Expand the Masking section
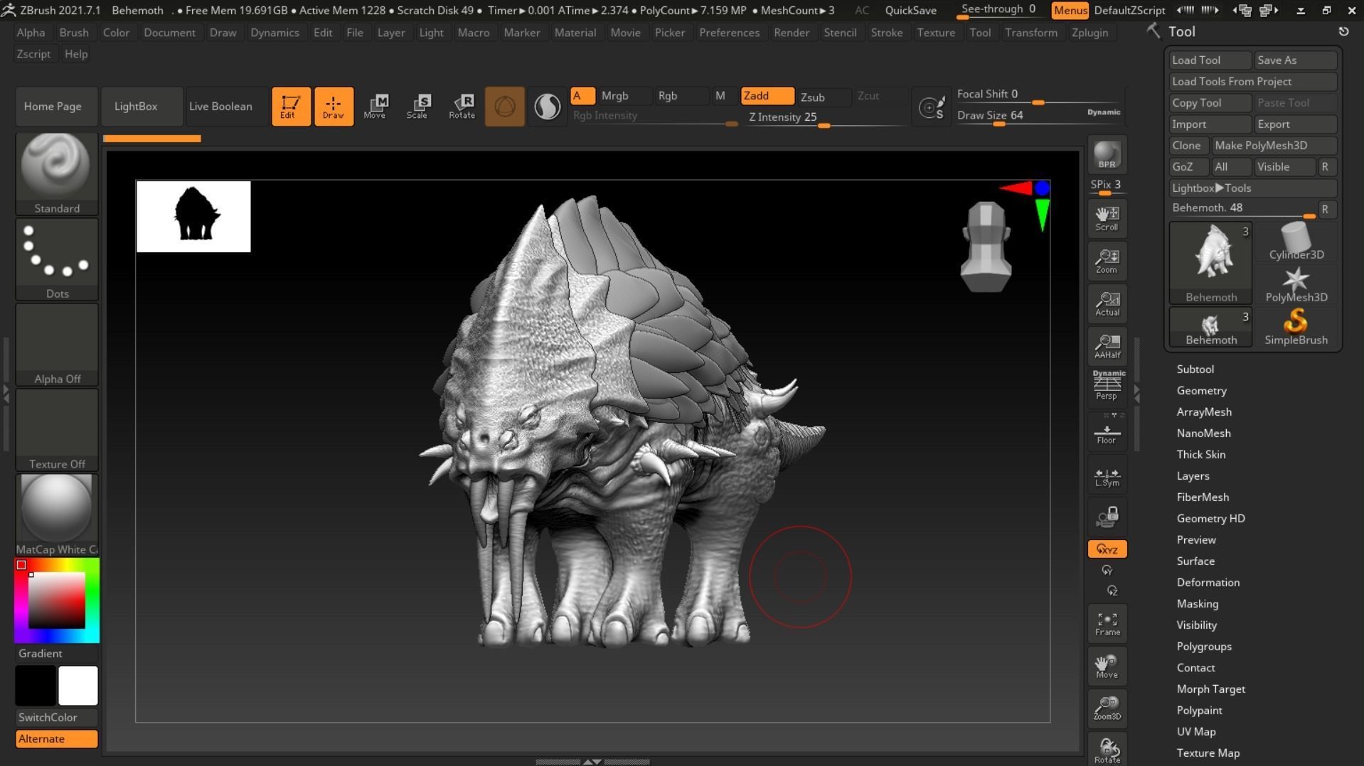 pyautogui.click(x=1197, y=603)
